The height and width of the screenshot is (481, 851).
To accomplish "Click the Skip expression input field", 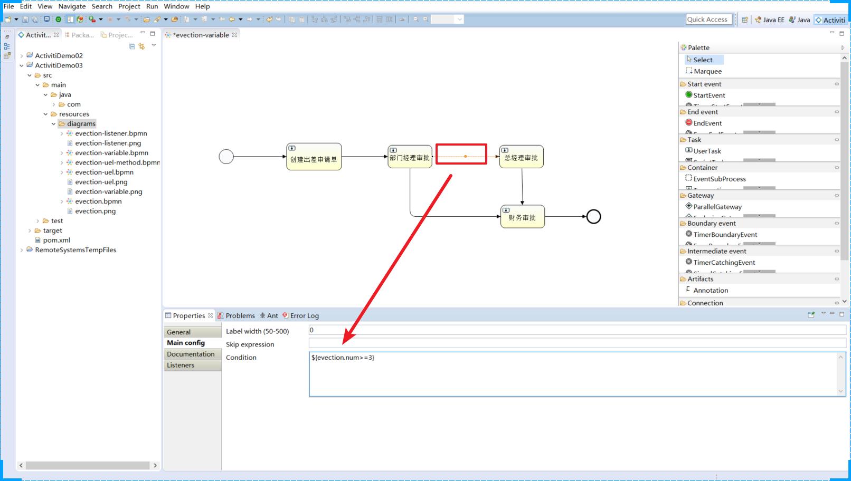I will tap(577, 343).
